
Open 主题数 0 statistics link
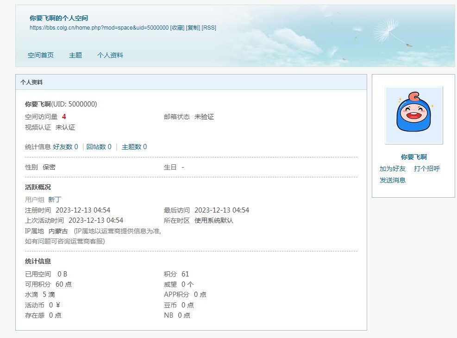click(134, 147)
